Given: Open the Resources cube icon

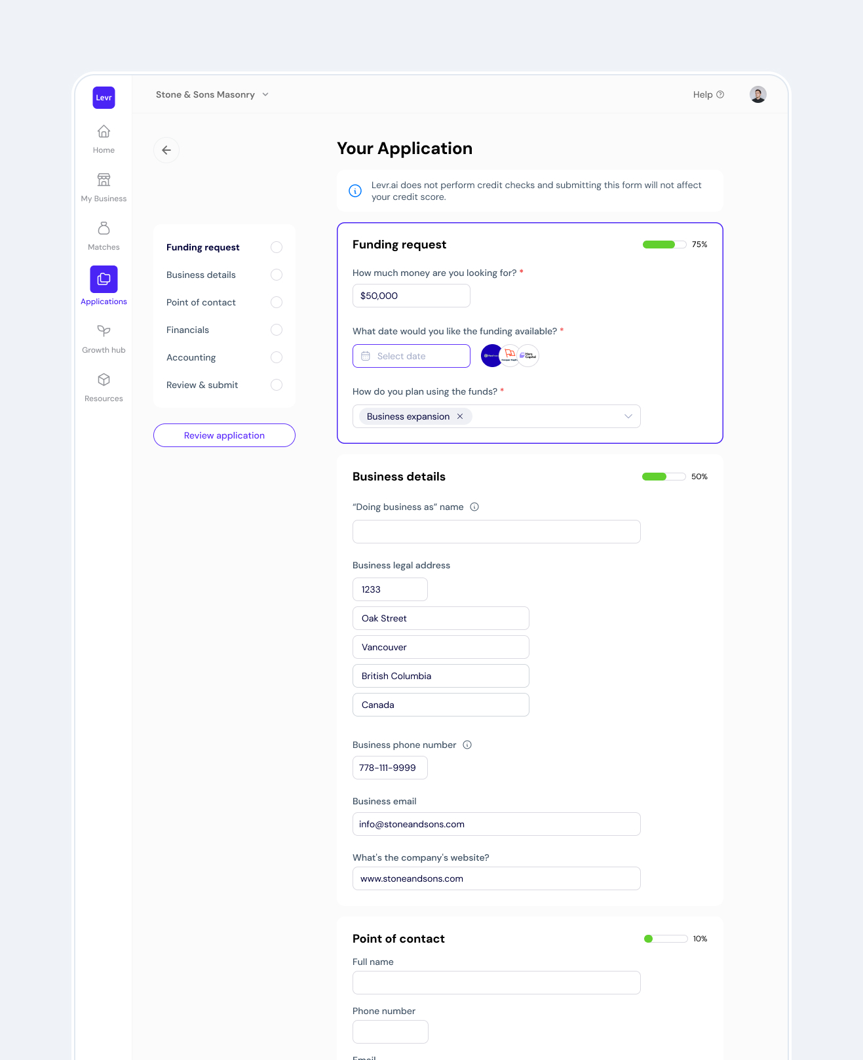Looking at the screenshot, I should pos(104,380).
